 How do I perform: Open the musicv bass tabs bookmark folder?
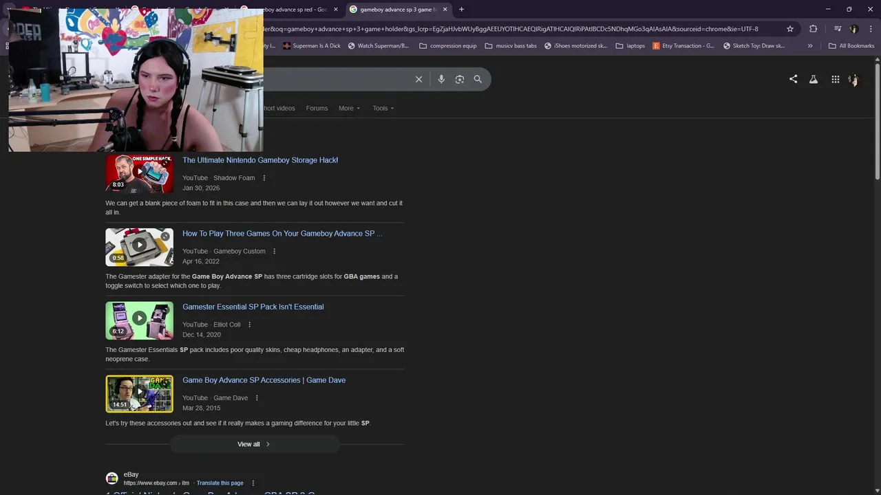(511, 46)
